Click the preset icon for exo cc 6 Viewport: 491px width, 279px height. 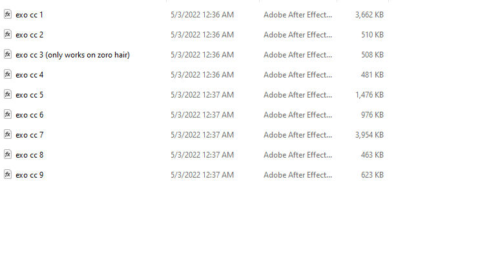(8, 114)
